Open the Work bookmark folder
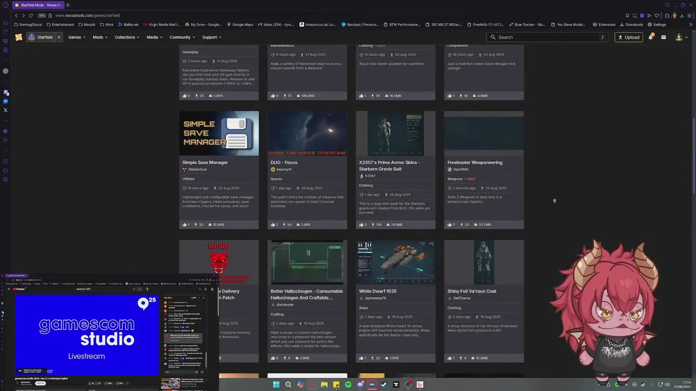This screenshot has height=391, width=696. (x=107, y=24)
